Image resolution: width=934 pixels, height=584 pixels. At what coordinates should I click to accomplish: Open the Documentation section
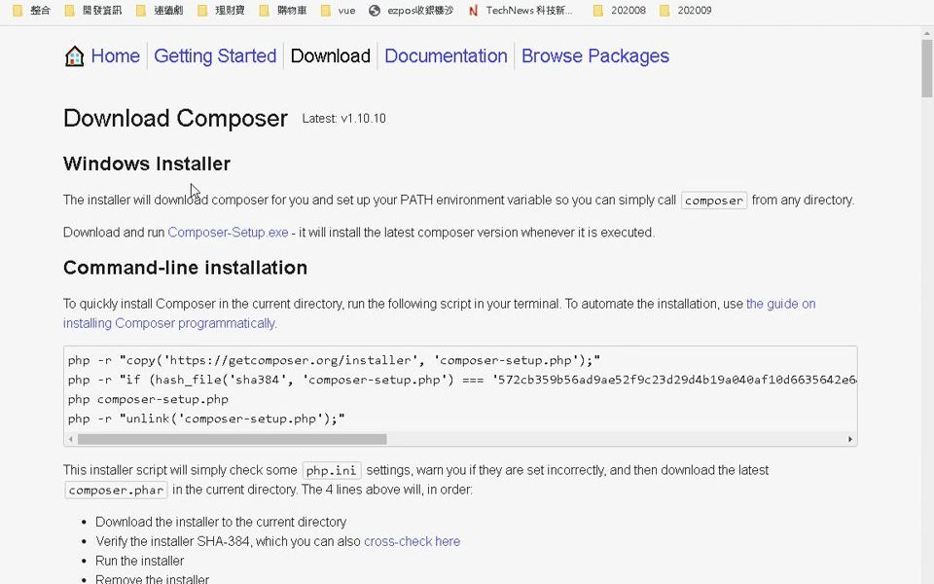tap(446, 56)
